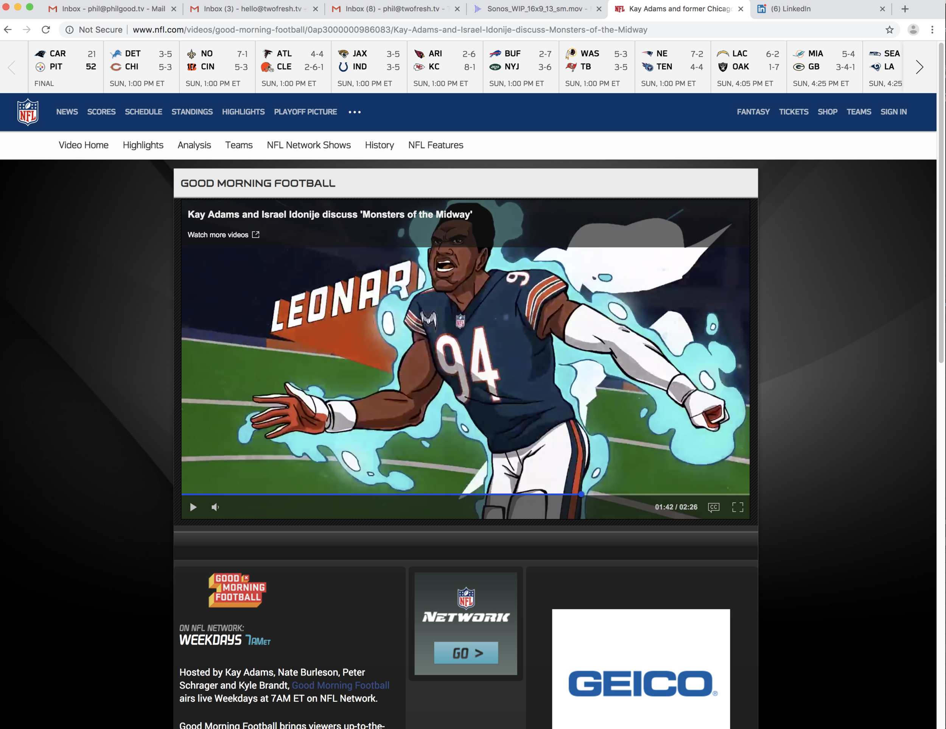The height and width of the screenshot is (729, 946).
Task: Open the Good Morning Football text link
Action: 341,685
